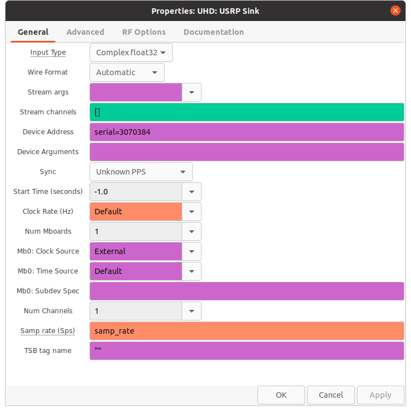Expand the Stream args dropdown arrow
Screen dimensions: 411x411
[x=192, y=92]
